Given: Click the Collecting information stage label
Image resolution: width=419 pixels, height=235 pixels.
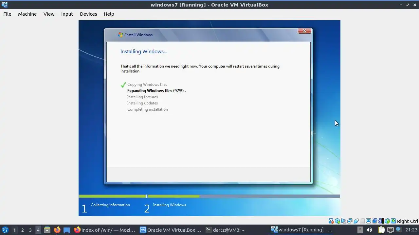Looking at the screenshot, I should click(110, 205).
